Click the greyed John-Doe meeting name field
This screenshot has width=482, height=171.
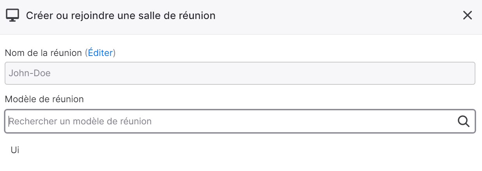[240, 73]
